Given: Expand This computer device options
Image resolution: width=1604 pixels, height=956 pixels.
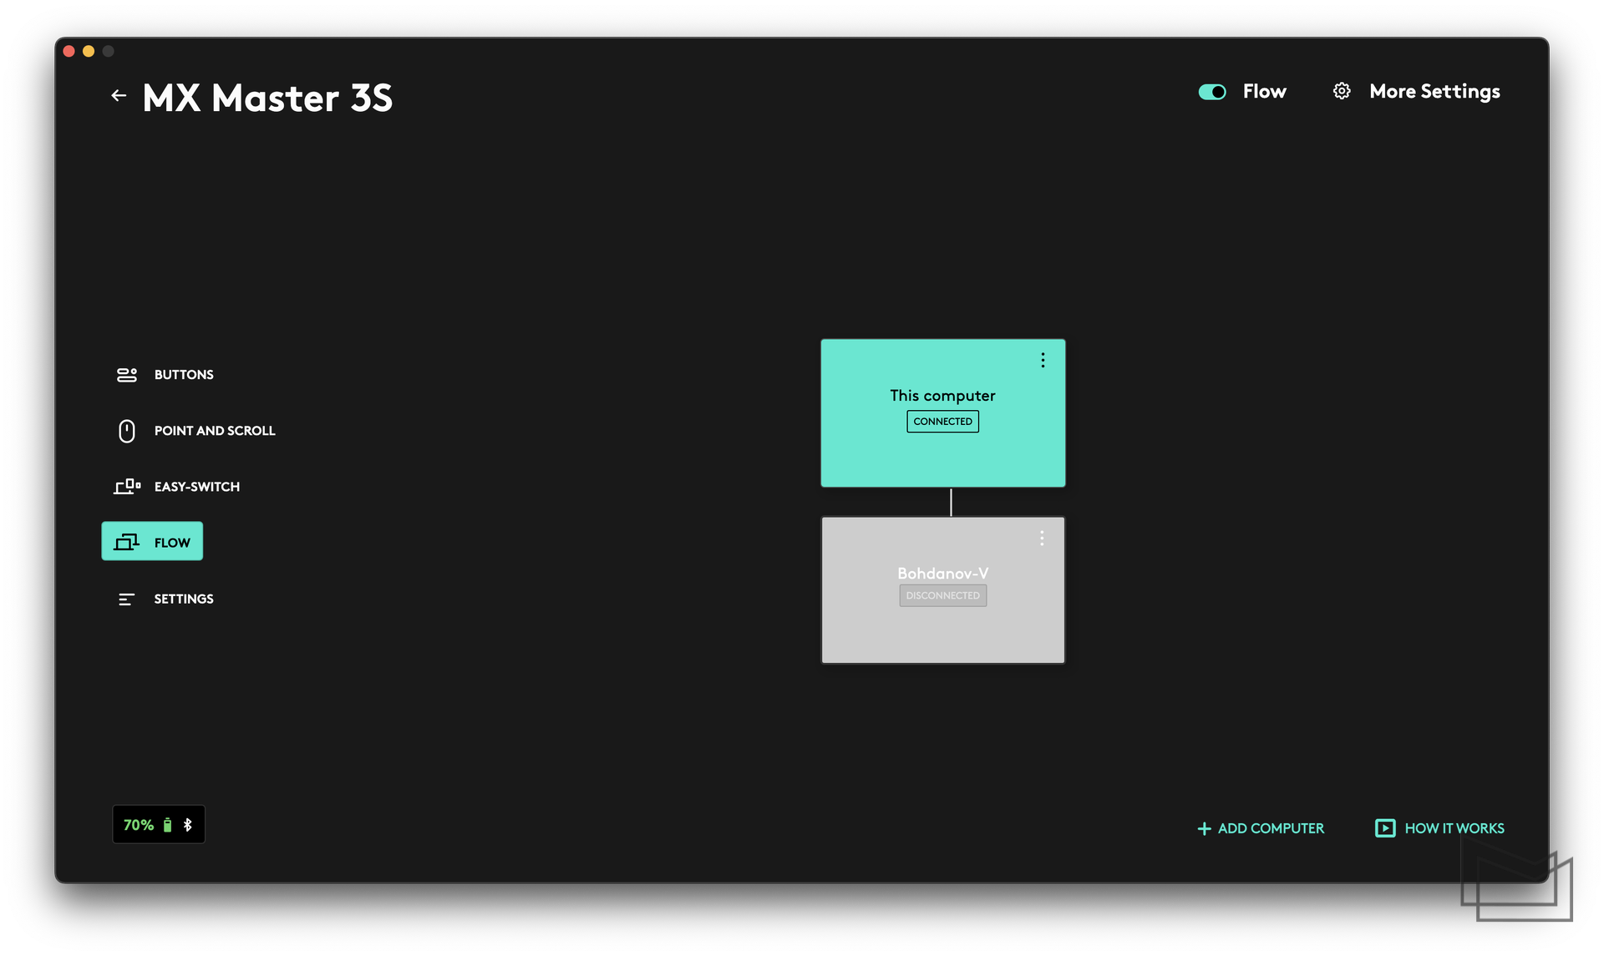Looking at the screenshot, I should coord(1042,361).
